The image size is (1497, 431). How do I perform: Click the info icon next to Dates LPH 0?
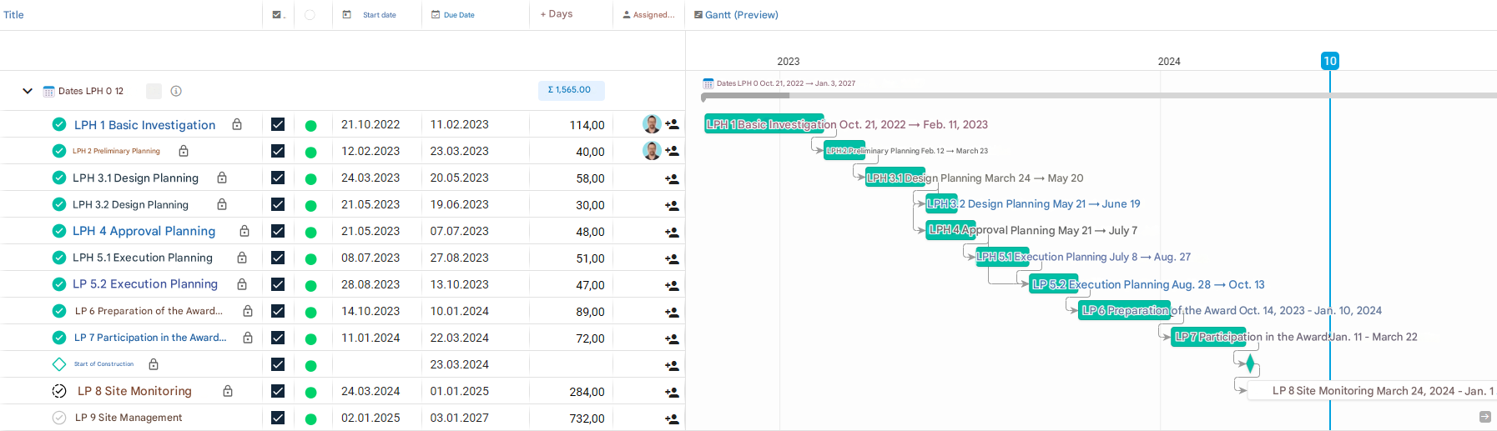click(x=176, y=91)
